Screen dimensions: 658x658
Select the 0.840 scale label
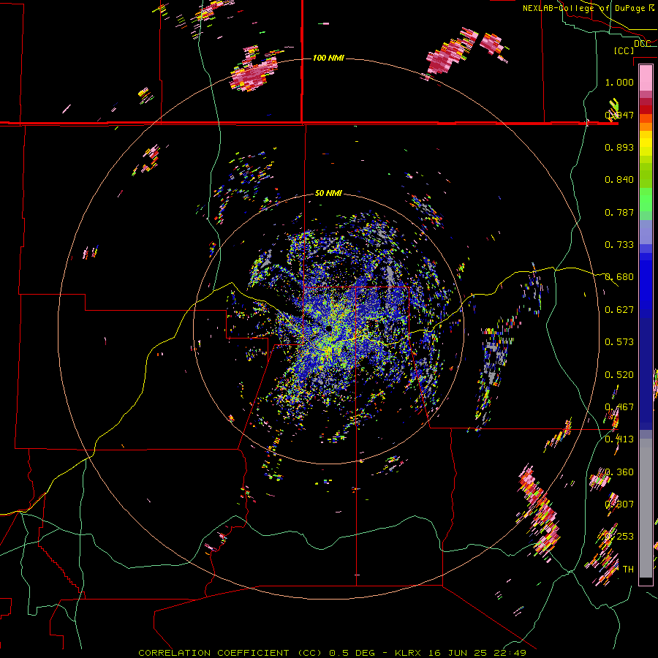(619, 180)
